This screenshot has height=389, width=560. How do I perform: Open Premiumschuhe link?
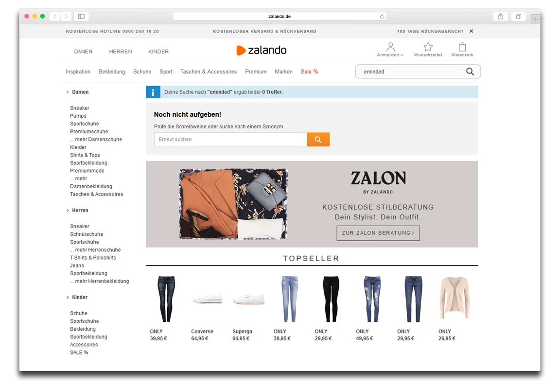pyautogui.click(x=89, y=131)
